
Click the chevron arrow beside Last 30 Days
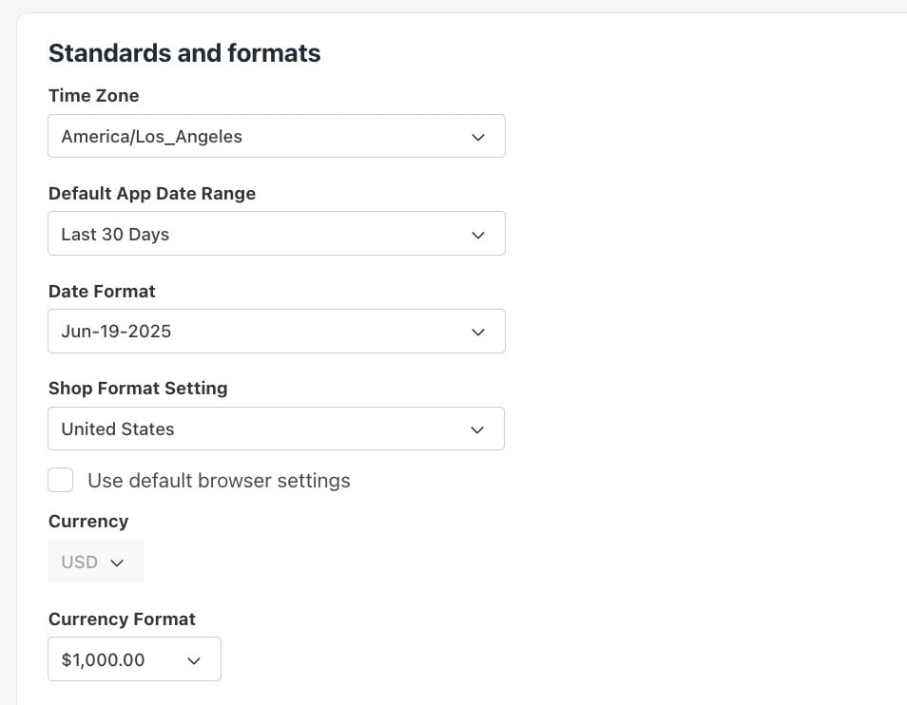pos(478,236)
